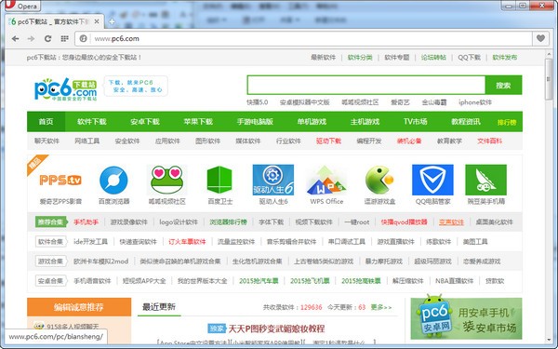Open red 订火车票软件 link
The image size is (558, 349).
tap(187, 242)
